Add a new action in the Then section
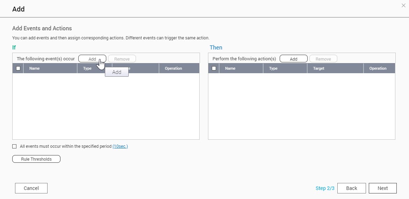The width and height of the screenshot is (409, 199). coord(293,59)
